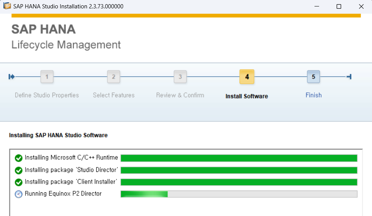Click green checkmark beside Studio Director package

click(x=19, y=170)
